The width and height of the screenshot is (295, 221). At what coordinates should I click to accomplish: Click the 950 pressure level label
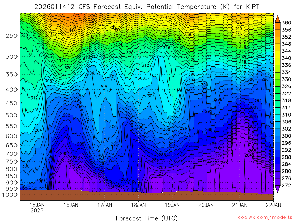coord(11,189)
